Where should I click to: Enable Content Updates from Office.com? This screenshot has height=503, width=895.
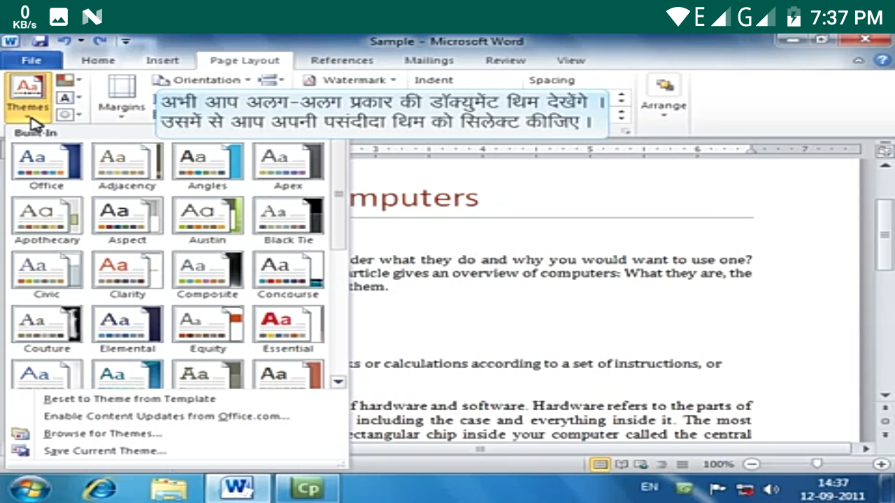pos(166,416)
